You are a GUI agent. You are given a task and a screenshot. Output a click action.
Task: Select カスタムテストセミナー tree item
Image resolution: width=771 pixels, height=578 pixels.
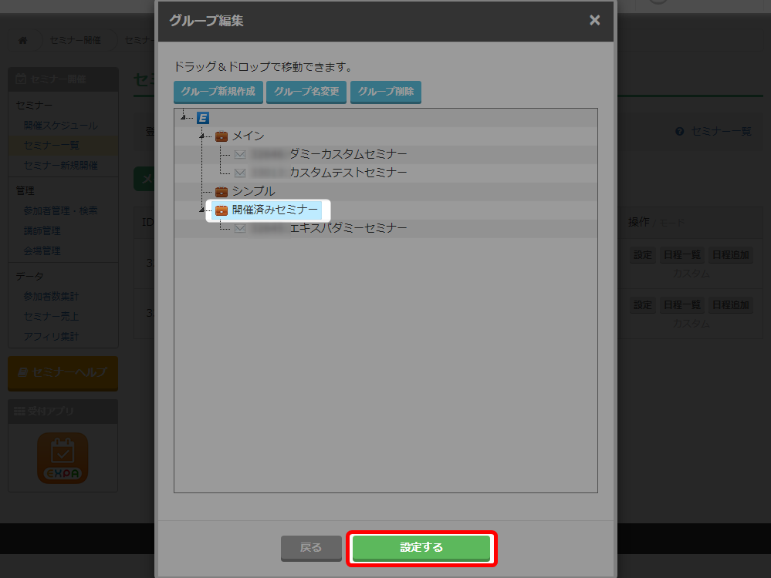click(348, 173)
